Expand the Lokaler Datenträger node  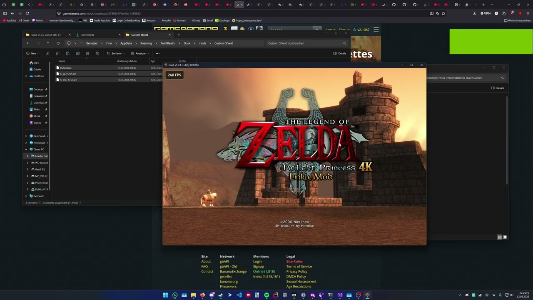(28, 156)
